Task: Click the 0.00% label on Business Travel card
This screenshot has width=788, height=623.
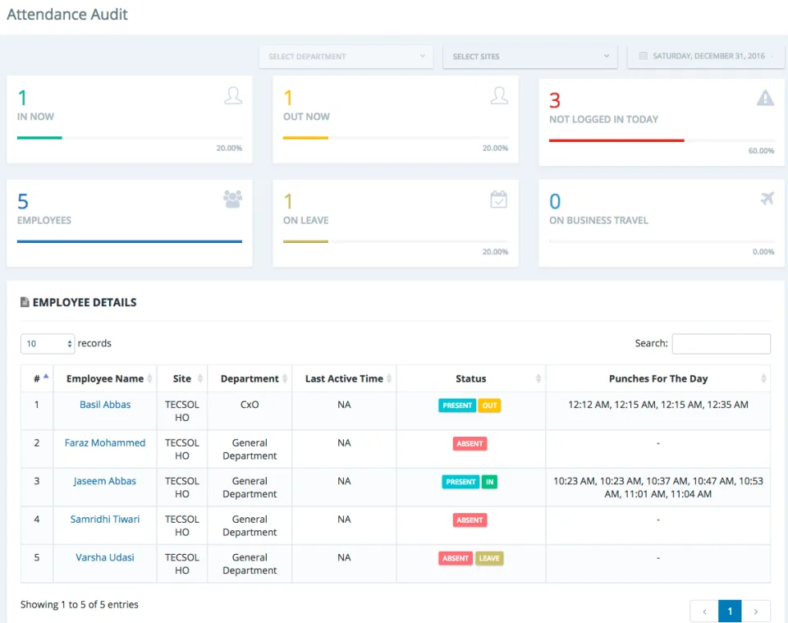Action: click(x=763, y=252)
